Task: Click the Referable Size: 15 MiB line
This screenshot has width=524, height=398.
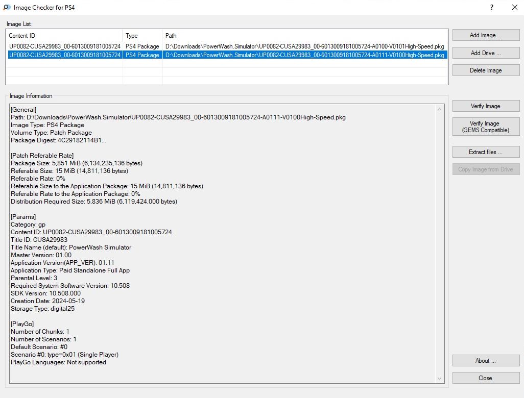Action: coord(69,171)
